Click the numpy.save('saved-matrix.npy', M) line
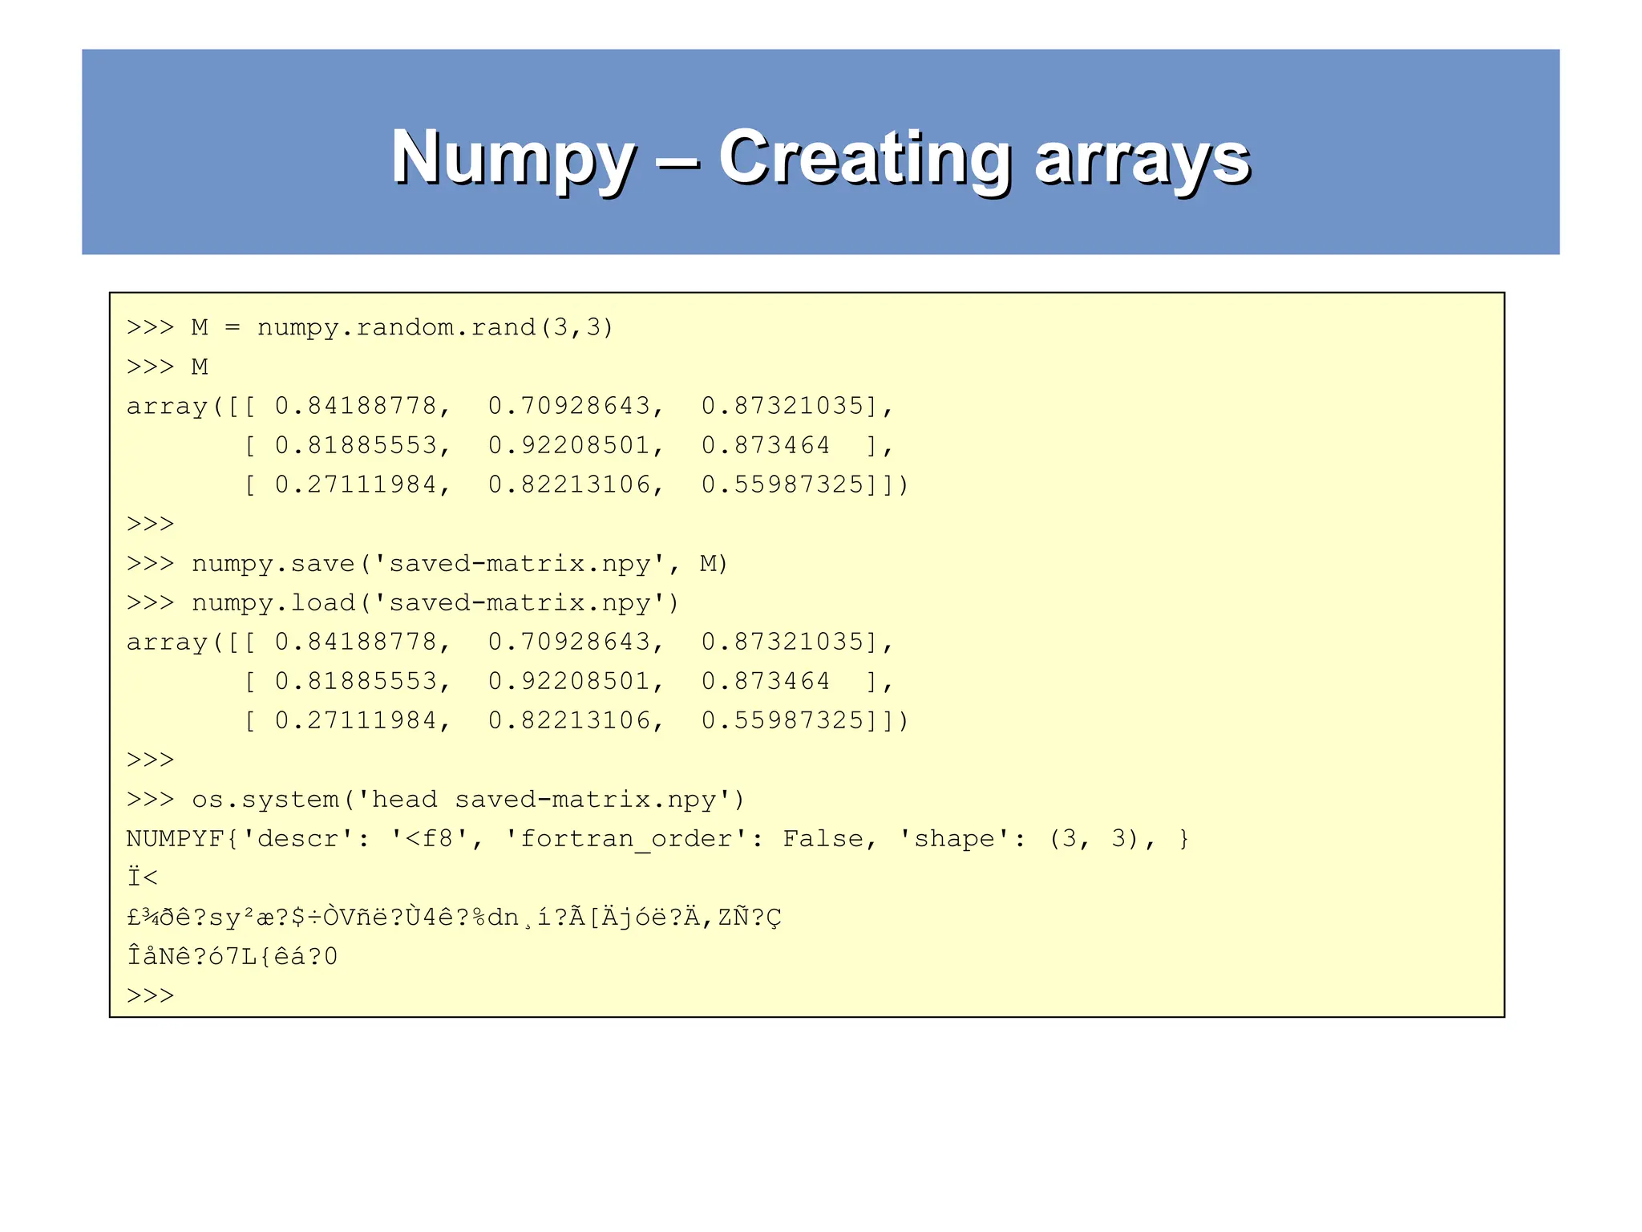The width and height of the screenshot is (1642, 1232). [x=427, y=563]
